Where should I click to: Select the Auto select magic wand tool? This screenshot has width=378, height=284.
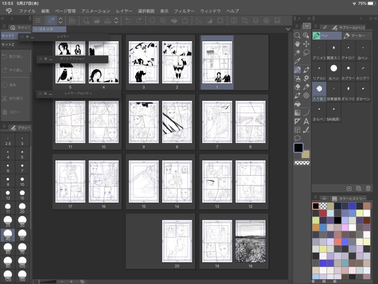297,53
